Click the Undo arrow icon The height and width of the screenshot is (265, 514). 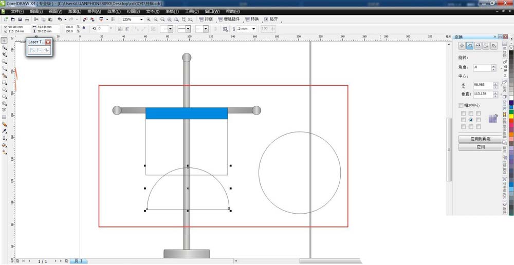[60, 20]
